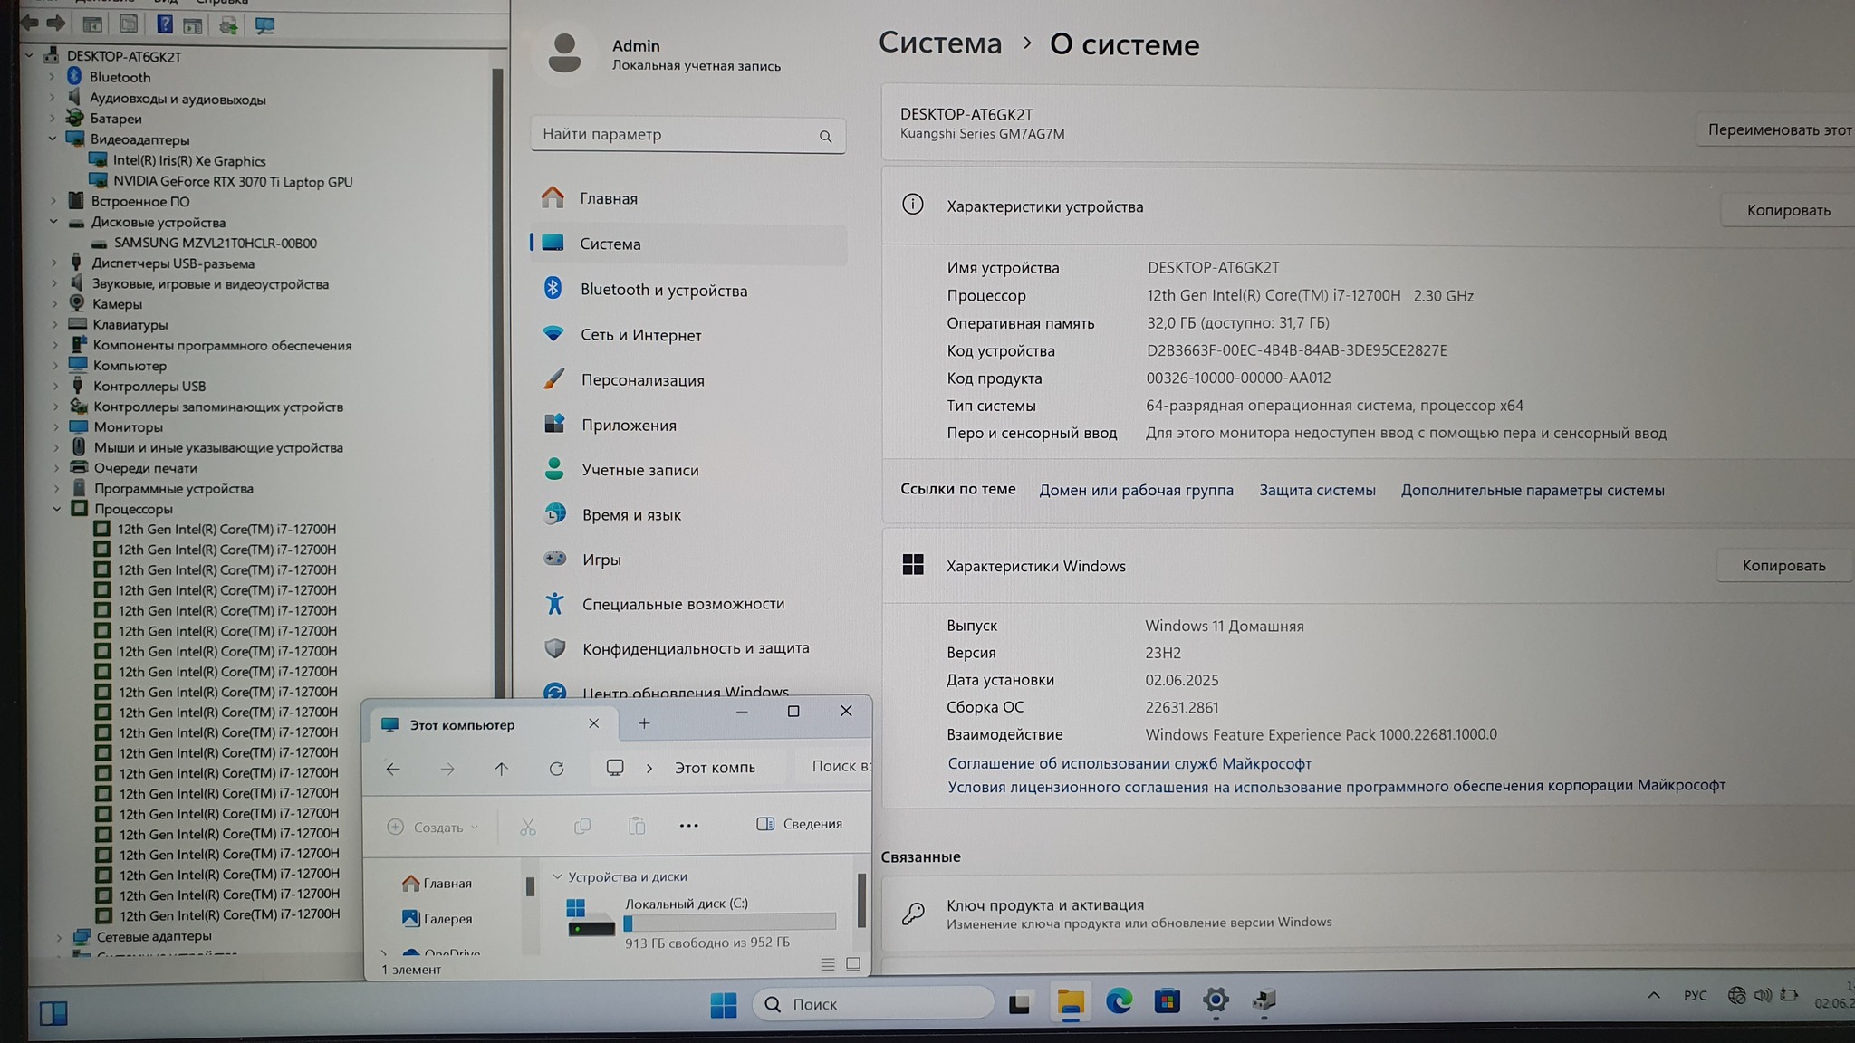Collapse the Видеоадаптеры category
This screenshot has width=1855, height=1043.
coord(53,139)
